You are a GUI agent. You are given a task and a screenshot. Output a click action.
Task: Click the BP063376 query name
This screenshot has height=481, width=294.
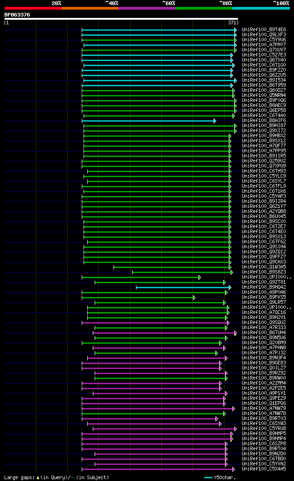click(x=17, y=15)
